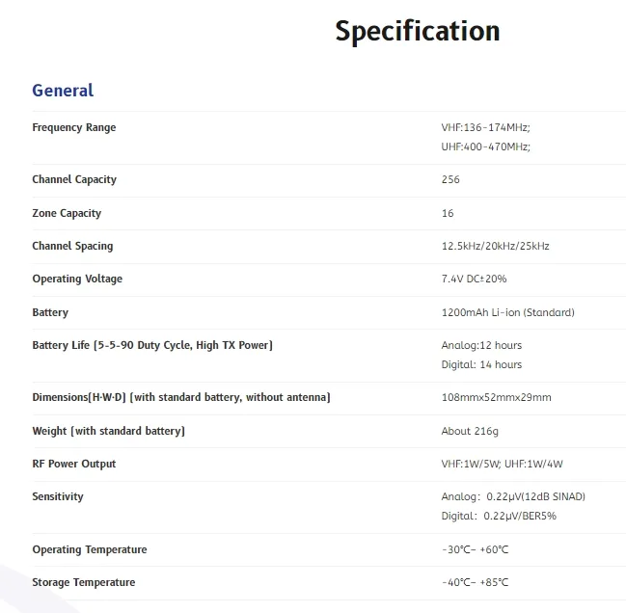Select the Analog:12 hours text
The image size is (626, 613).
click(481, 345)
